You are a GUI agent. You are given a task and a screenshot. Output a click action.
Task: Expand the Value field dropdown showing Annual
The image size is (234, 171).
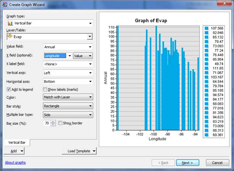click(x=90, y=47)
